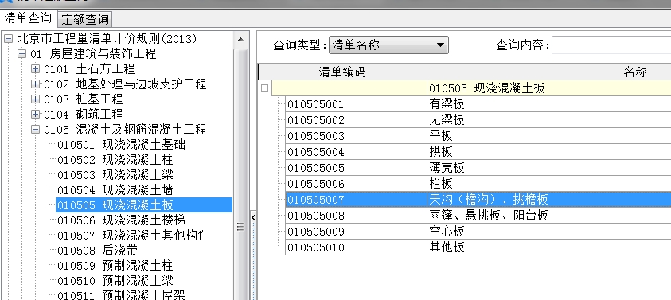
Task: Select code cell 010505007
Action: click(x=356, y=200)
